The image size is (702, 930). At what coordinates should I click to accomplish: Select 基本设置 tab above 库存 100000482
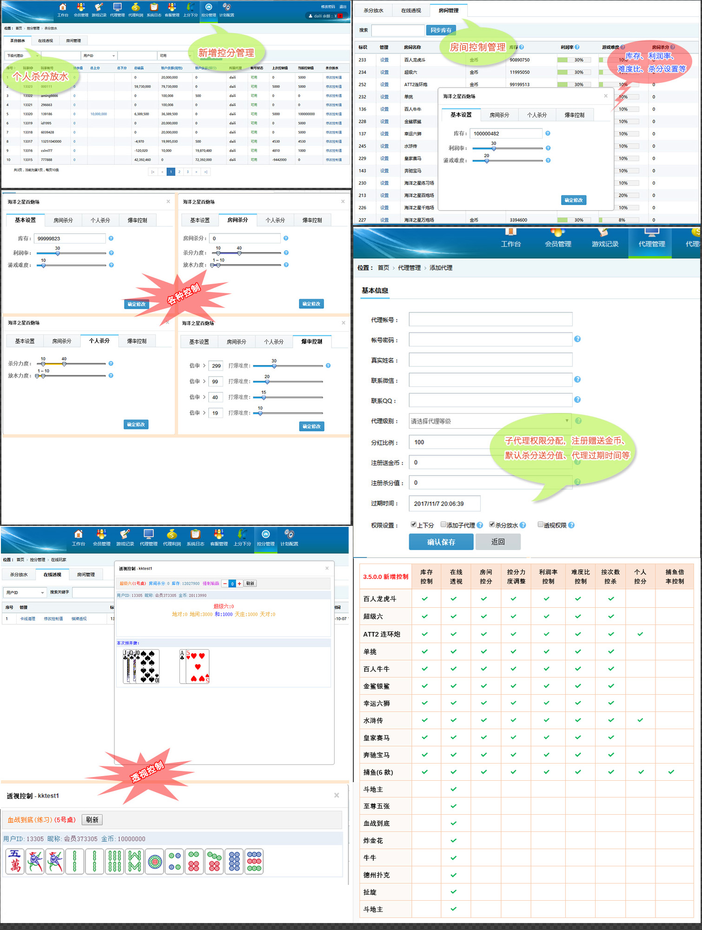point(461,115)
